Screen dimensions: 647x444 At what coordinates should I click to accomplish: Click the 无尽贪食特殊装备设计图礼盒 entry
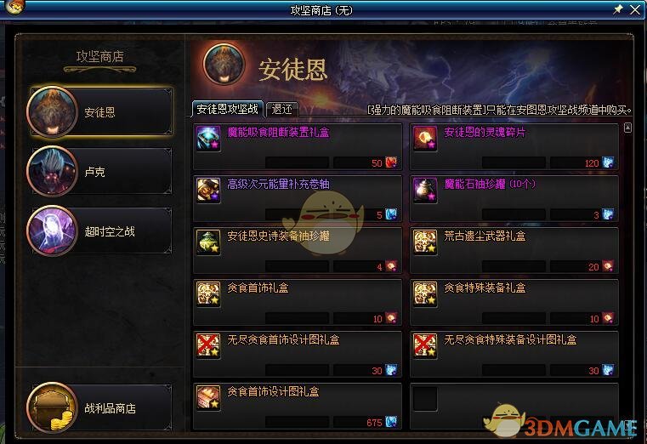[514, 354]
